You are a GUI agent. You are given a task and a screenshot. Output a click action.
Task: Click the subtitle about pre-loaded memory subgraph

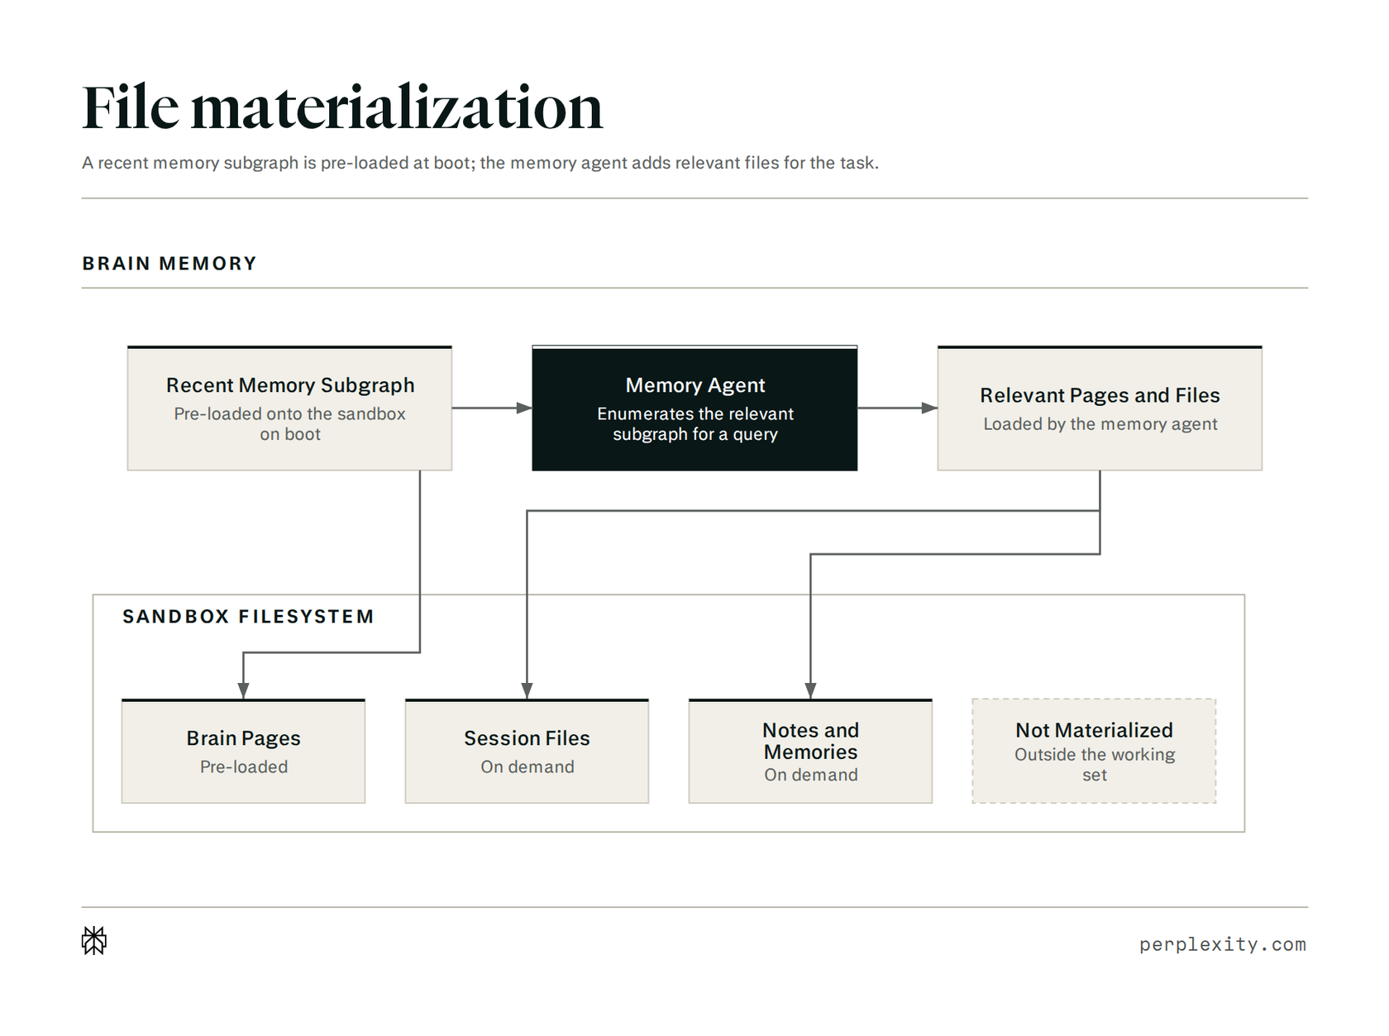point(480,163)
